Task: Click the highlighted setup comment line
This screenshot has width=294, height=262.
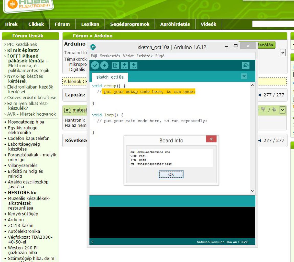Action: [x=148, y=92]
